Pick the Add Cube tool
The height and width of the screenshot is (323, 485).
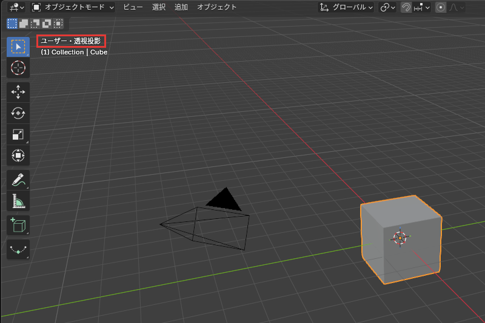click(18, 225)
